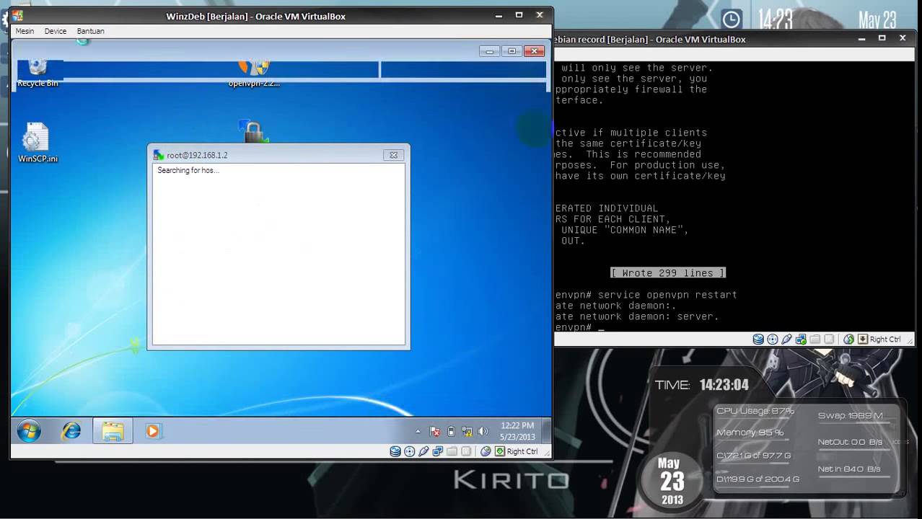Click the Net in 84.0 B/s widget entry
Image resolution: width=922 pixels, height=519 pixels.
click(x=849, y=469)
